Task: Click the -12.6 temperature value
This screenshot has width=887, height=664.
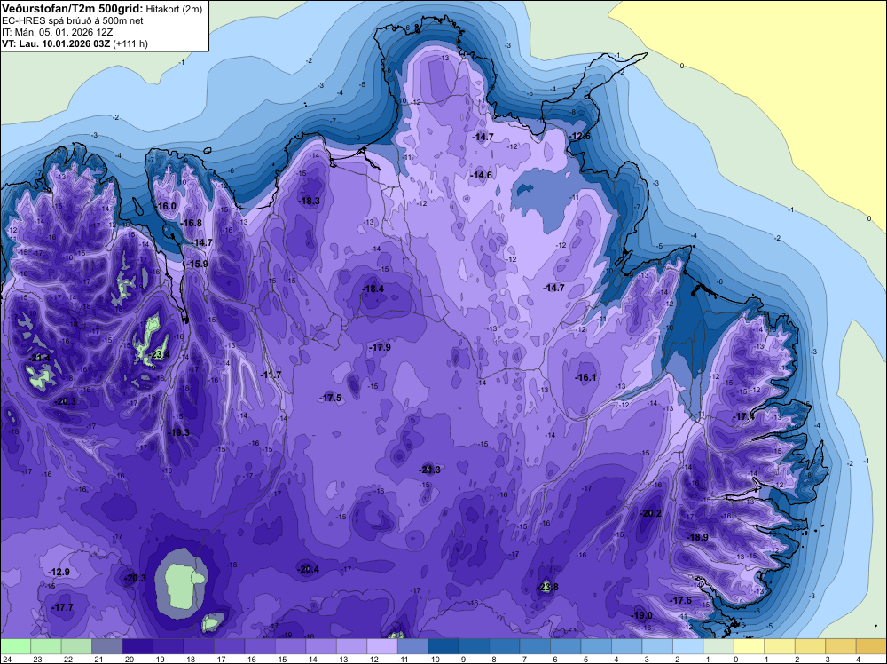Action: click(x=580, y=137)
